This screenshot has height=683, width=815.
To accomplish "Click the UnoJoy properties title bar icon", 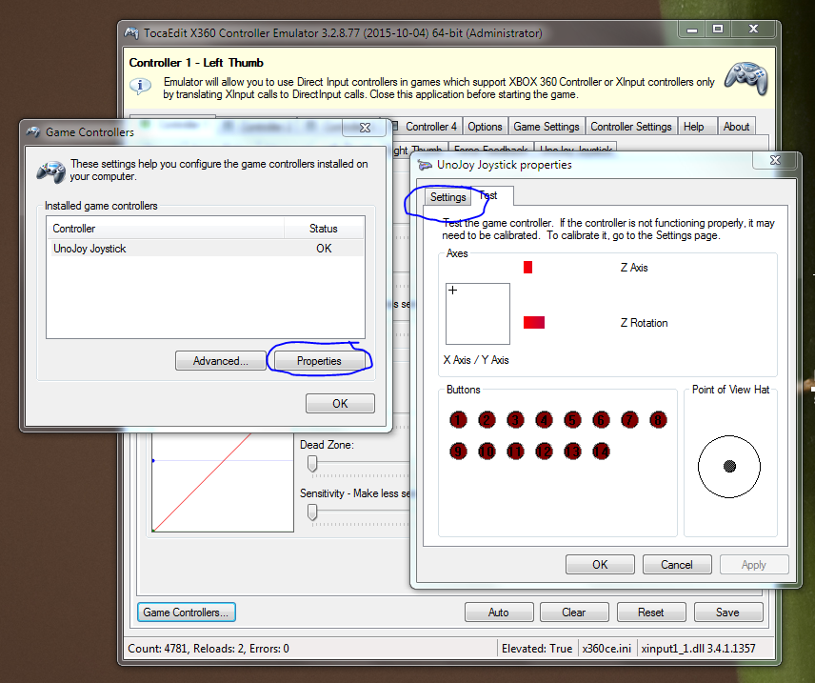I will coord(425,165).
